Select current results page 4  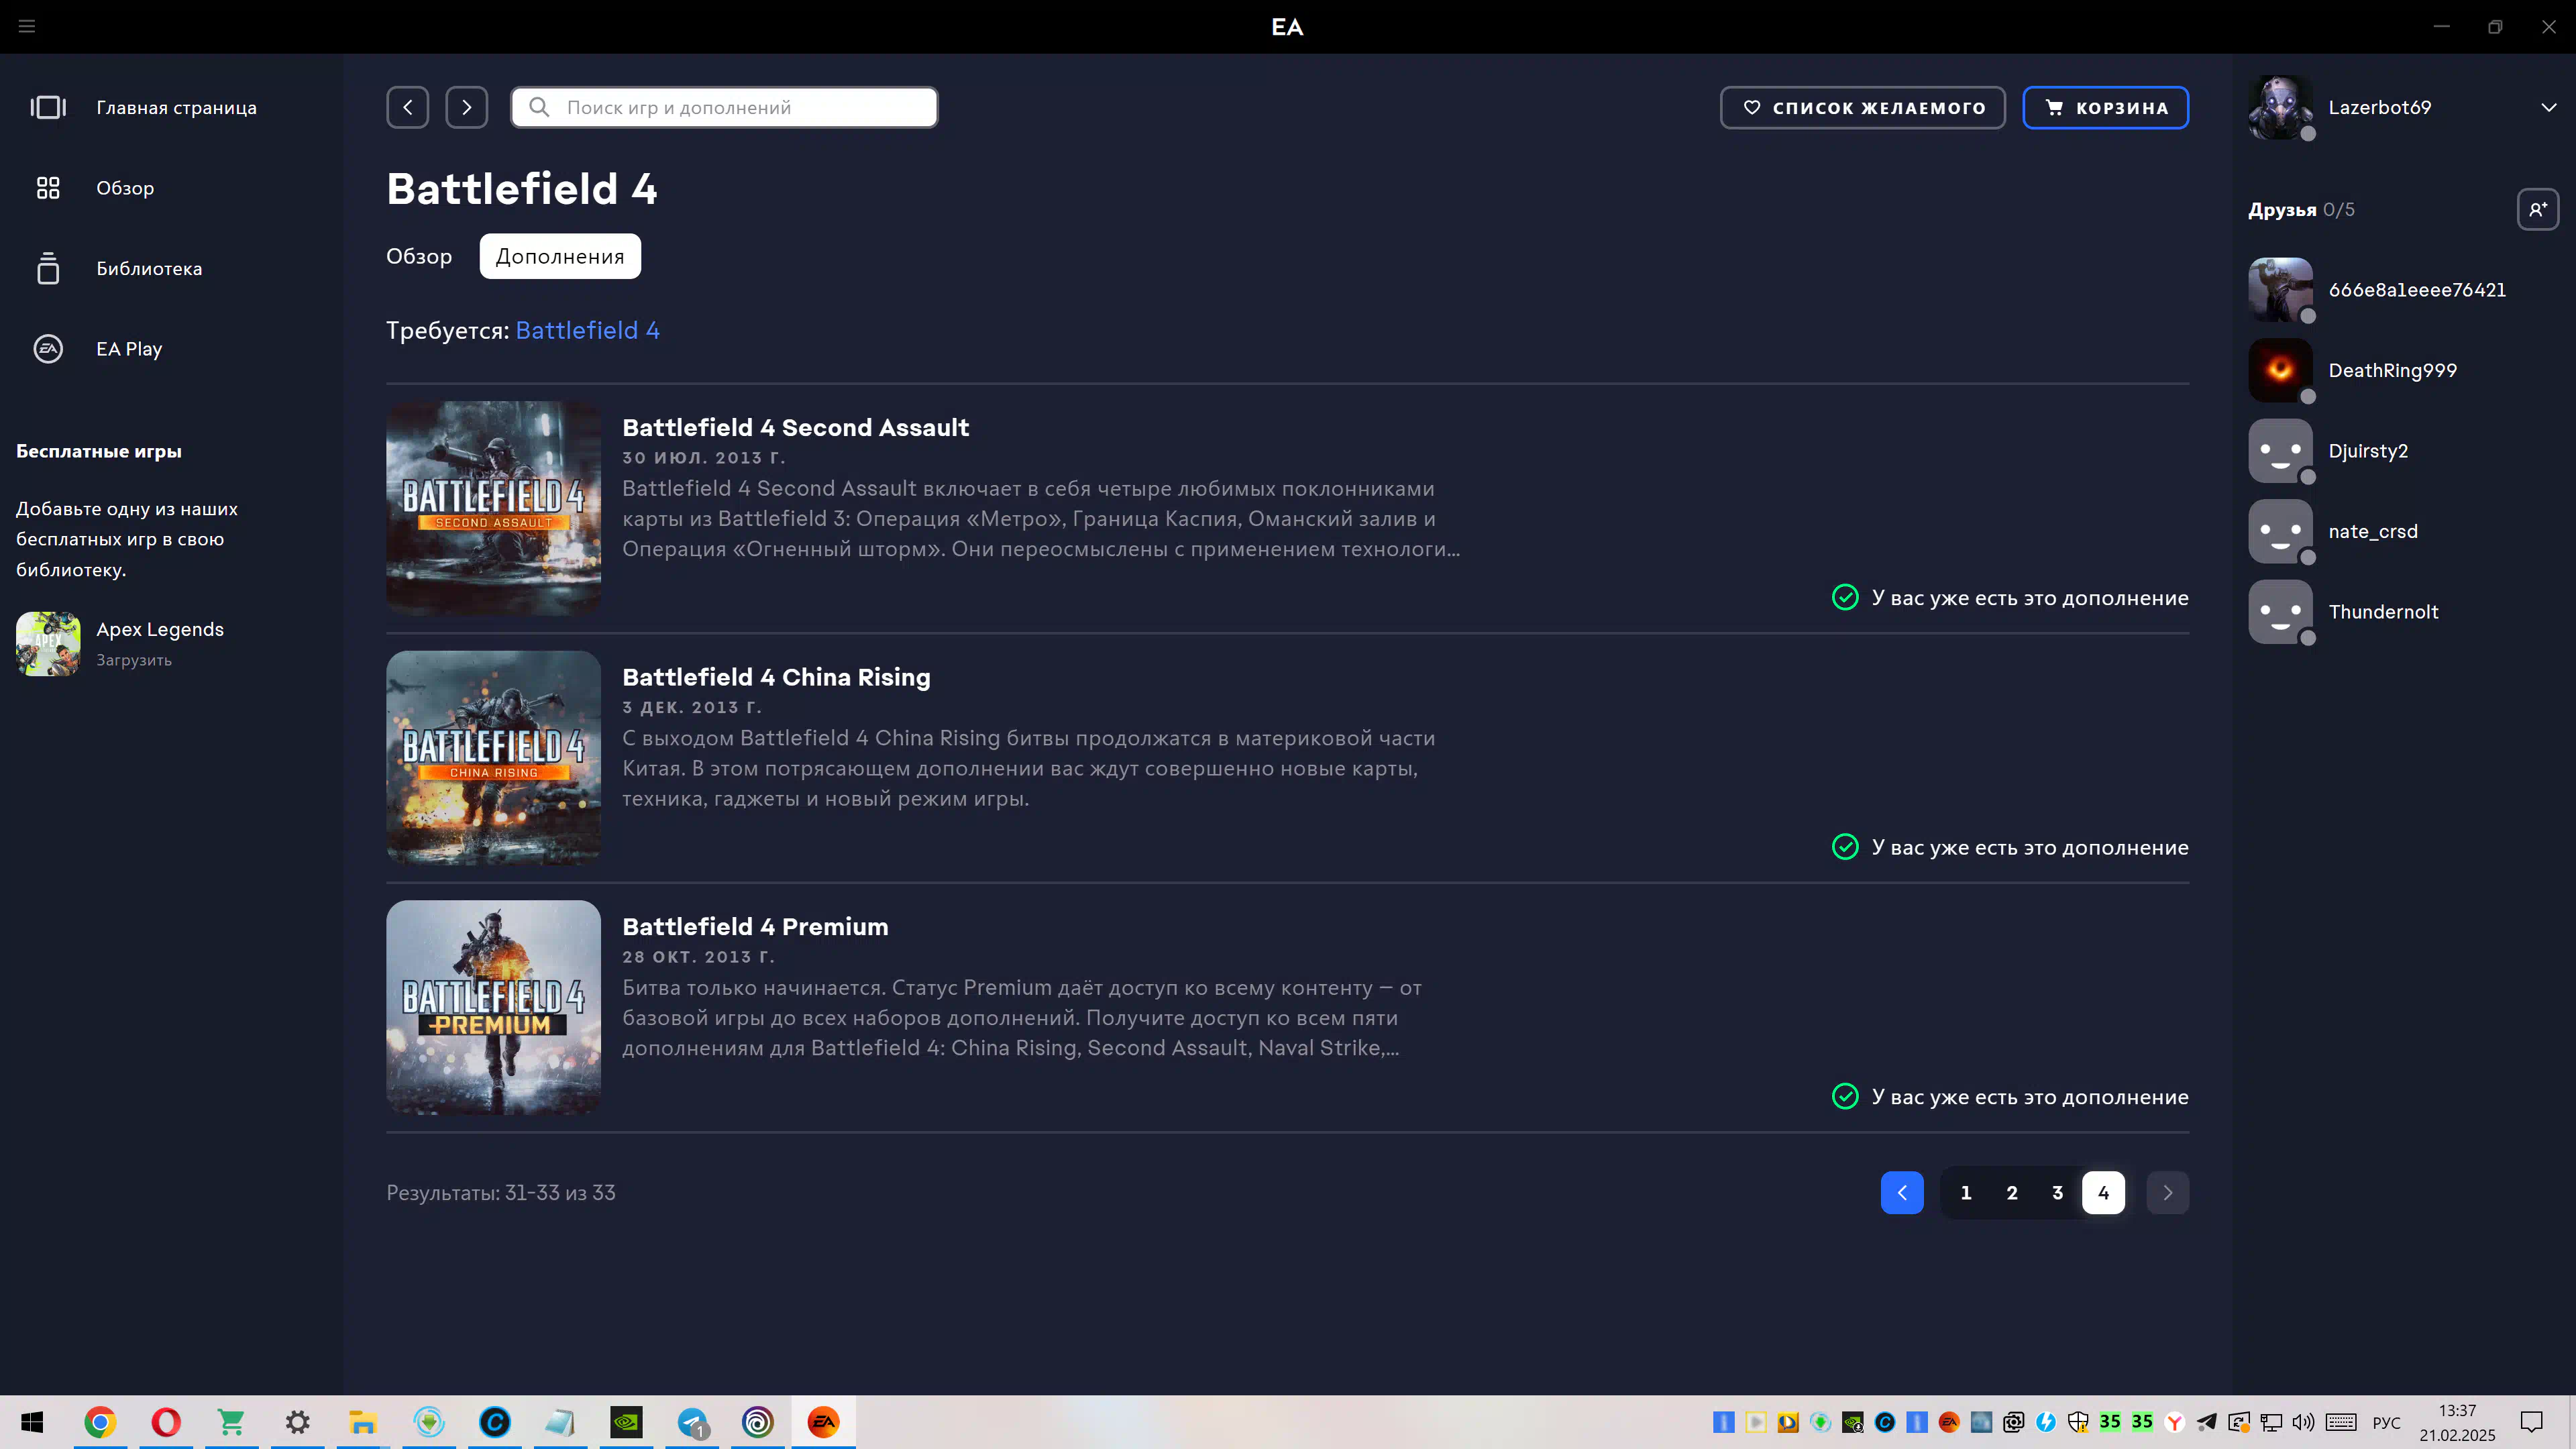(x=2104, y=1192)
